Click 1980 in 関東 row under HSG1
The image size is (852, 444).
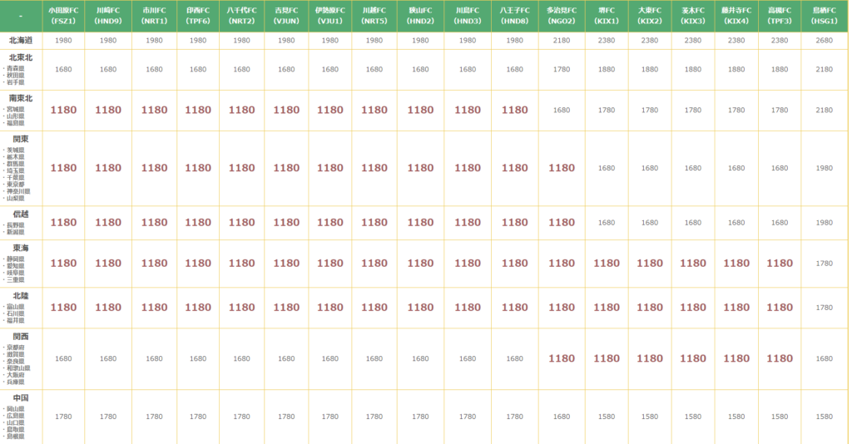(824, 168)
